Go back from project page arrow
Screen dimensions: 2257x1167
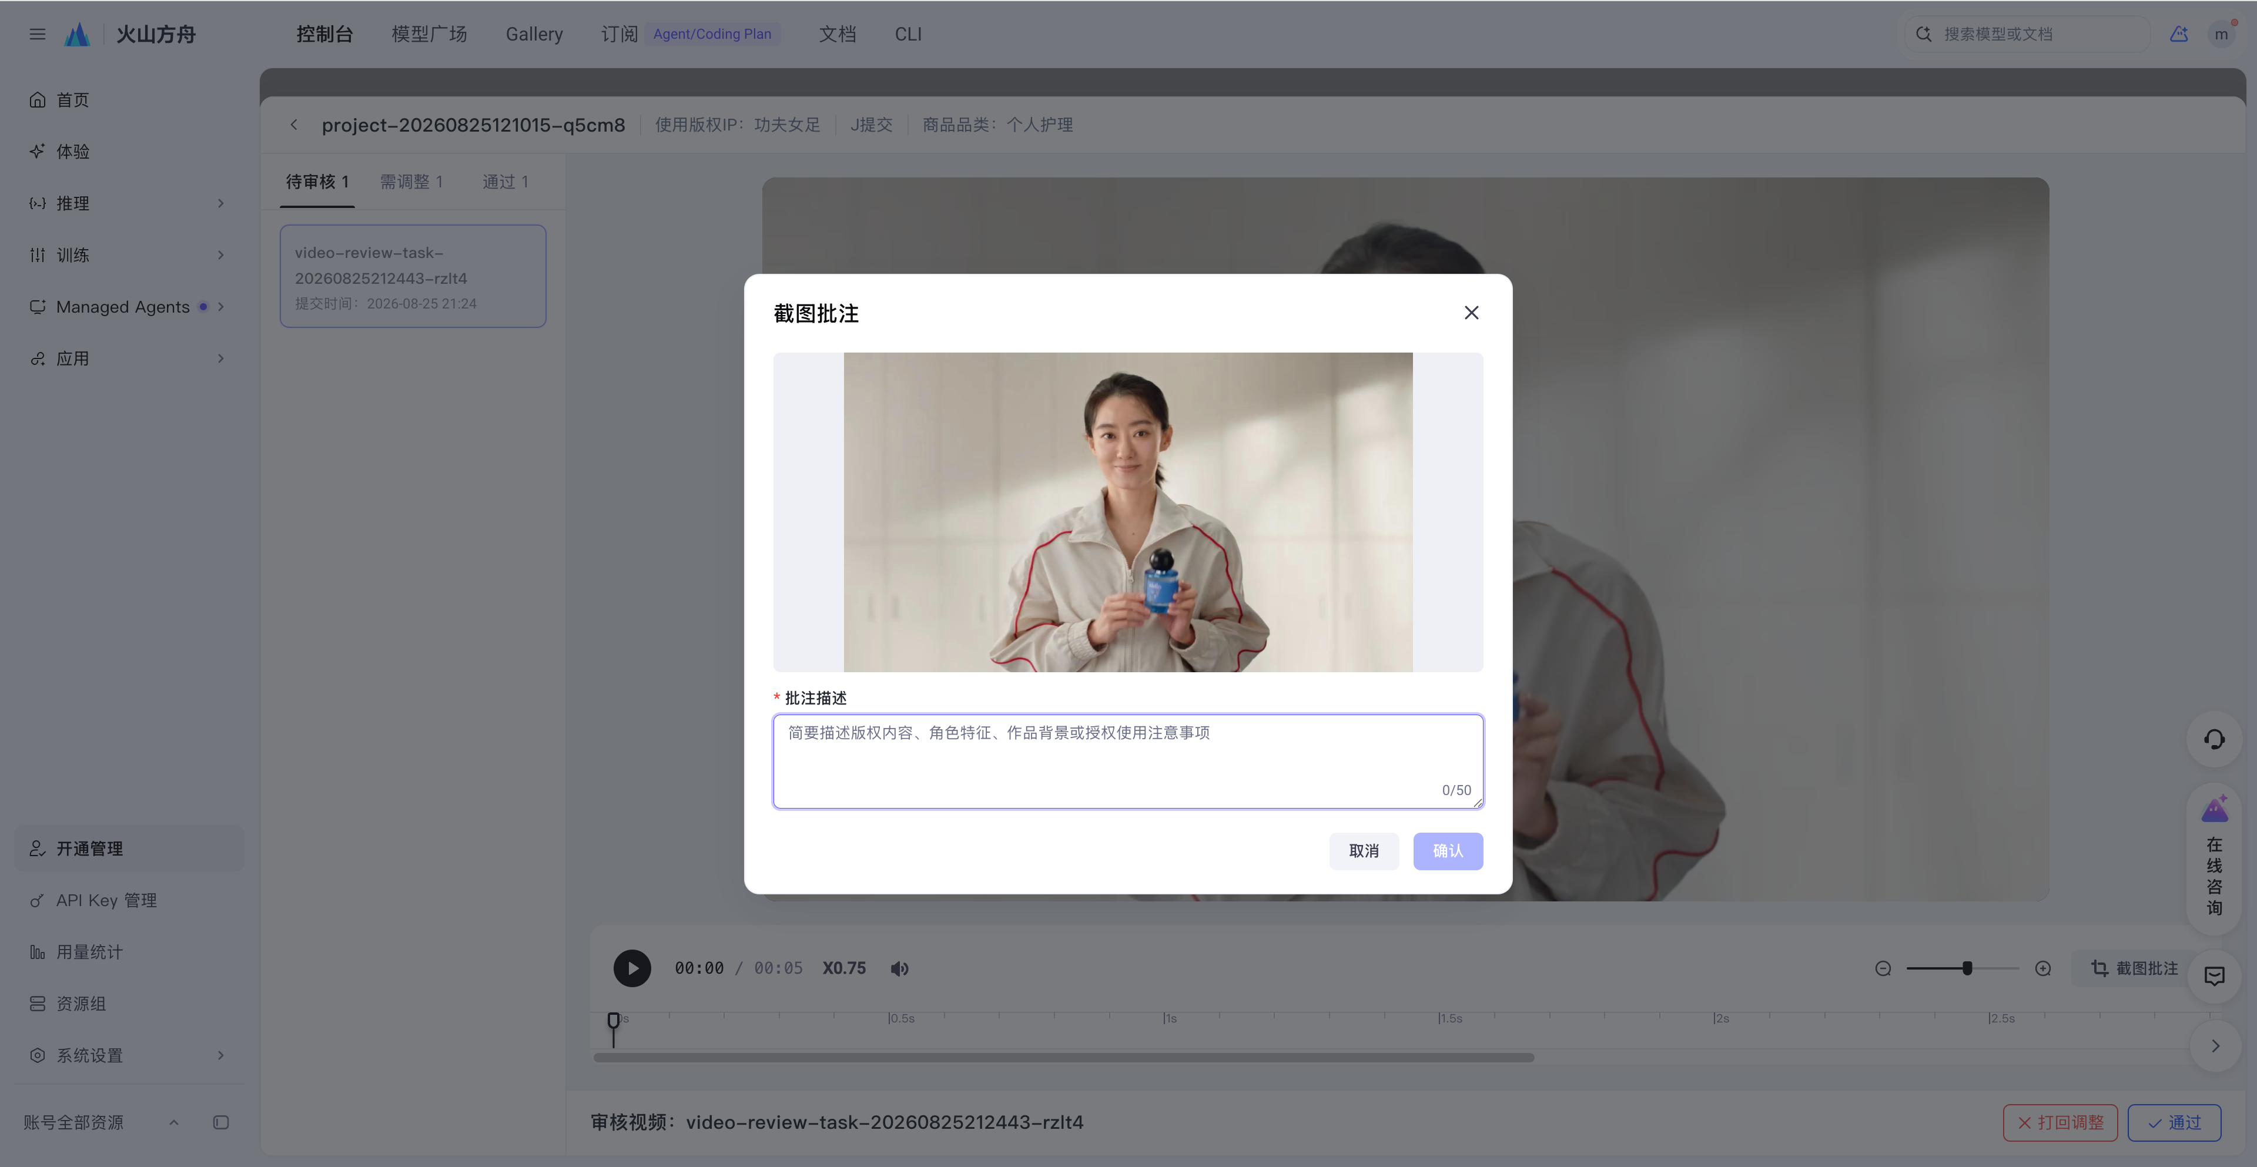[x=294, y=125]
